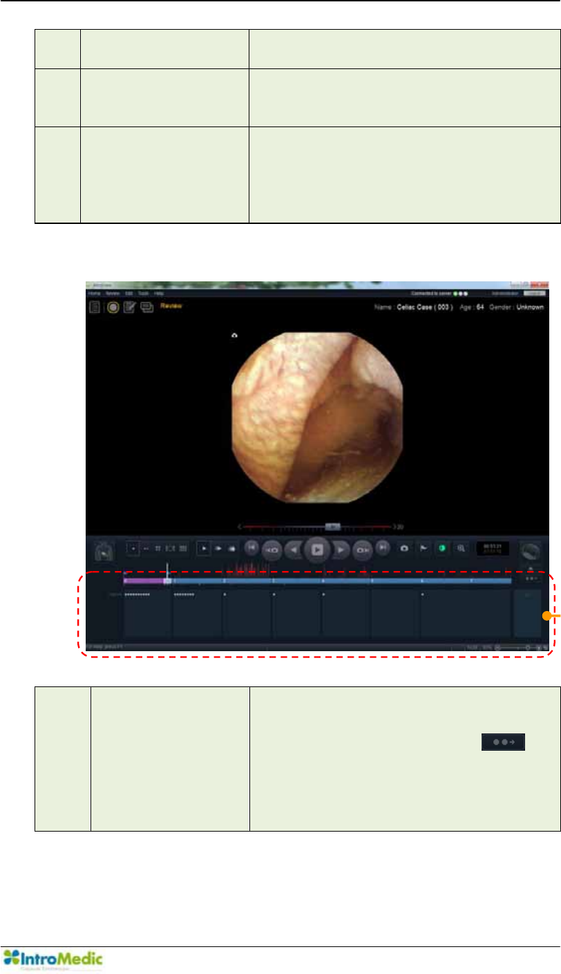The image size is (561, 974).
Task: Click the flag landmark icon
Action: pyautogui.click(x=424, y=548)
